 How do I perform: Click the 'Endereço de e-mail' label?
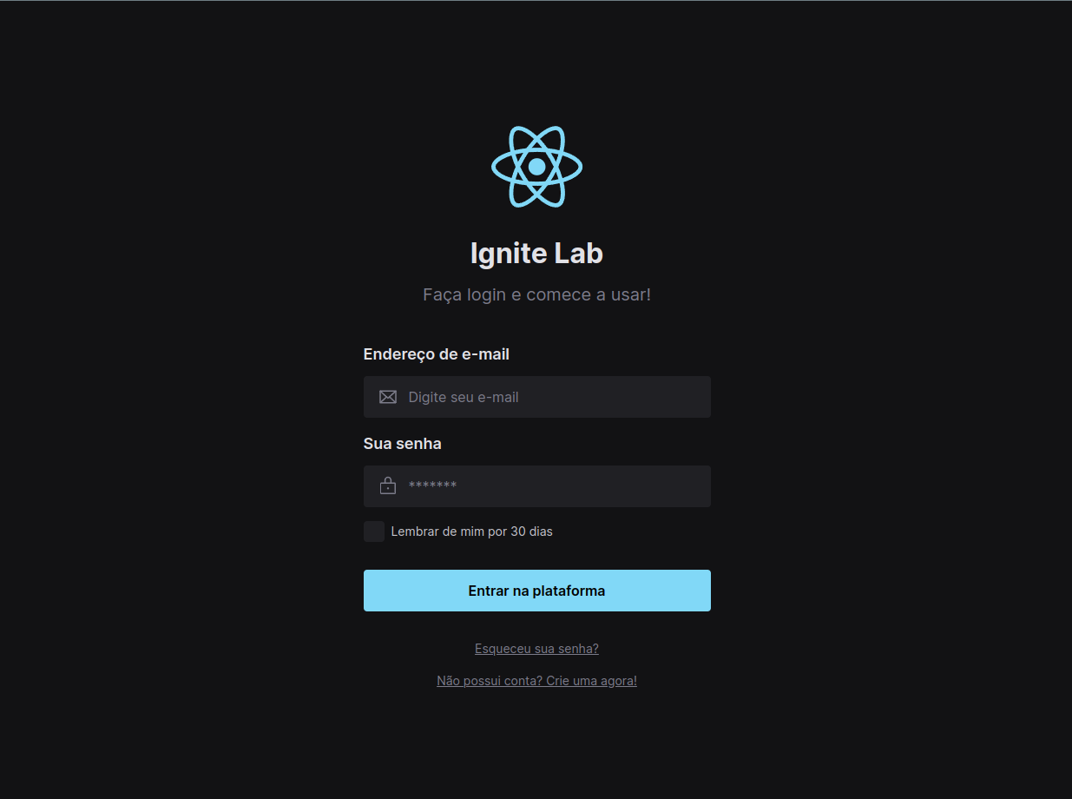coord(437,354)
